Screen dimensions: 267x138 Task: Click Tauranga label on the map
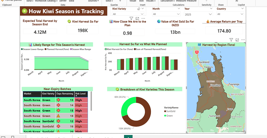pos(234,84)
